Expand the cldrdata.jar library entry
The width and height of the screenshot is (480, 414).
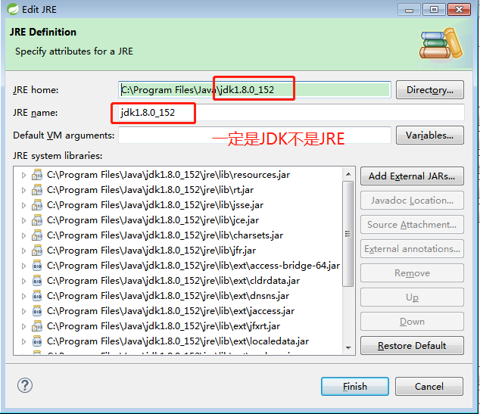tap(23, 282)
